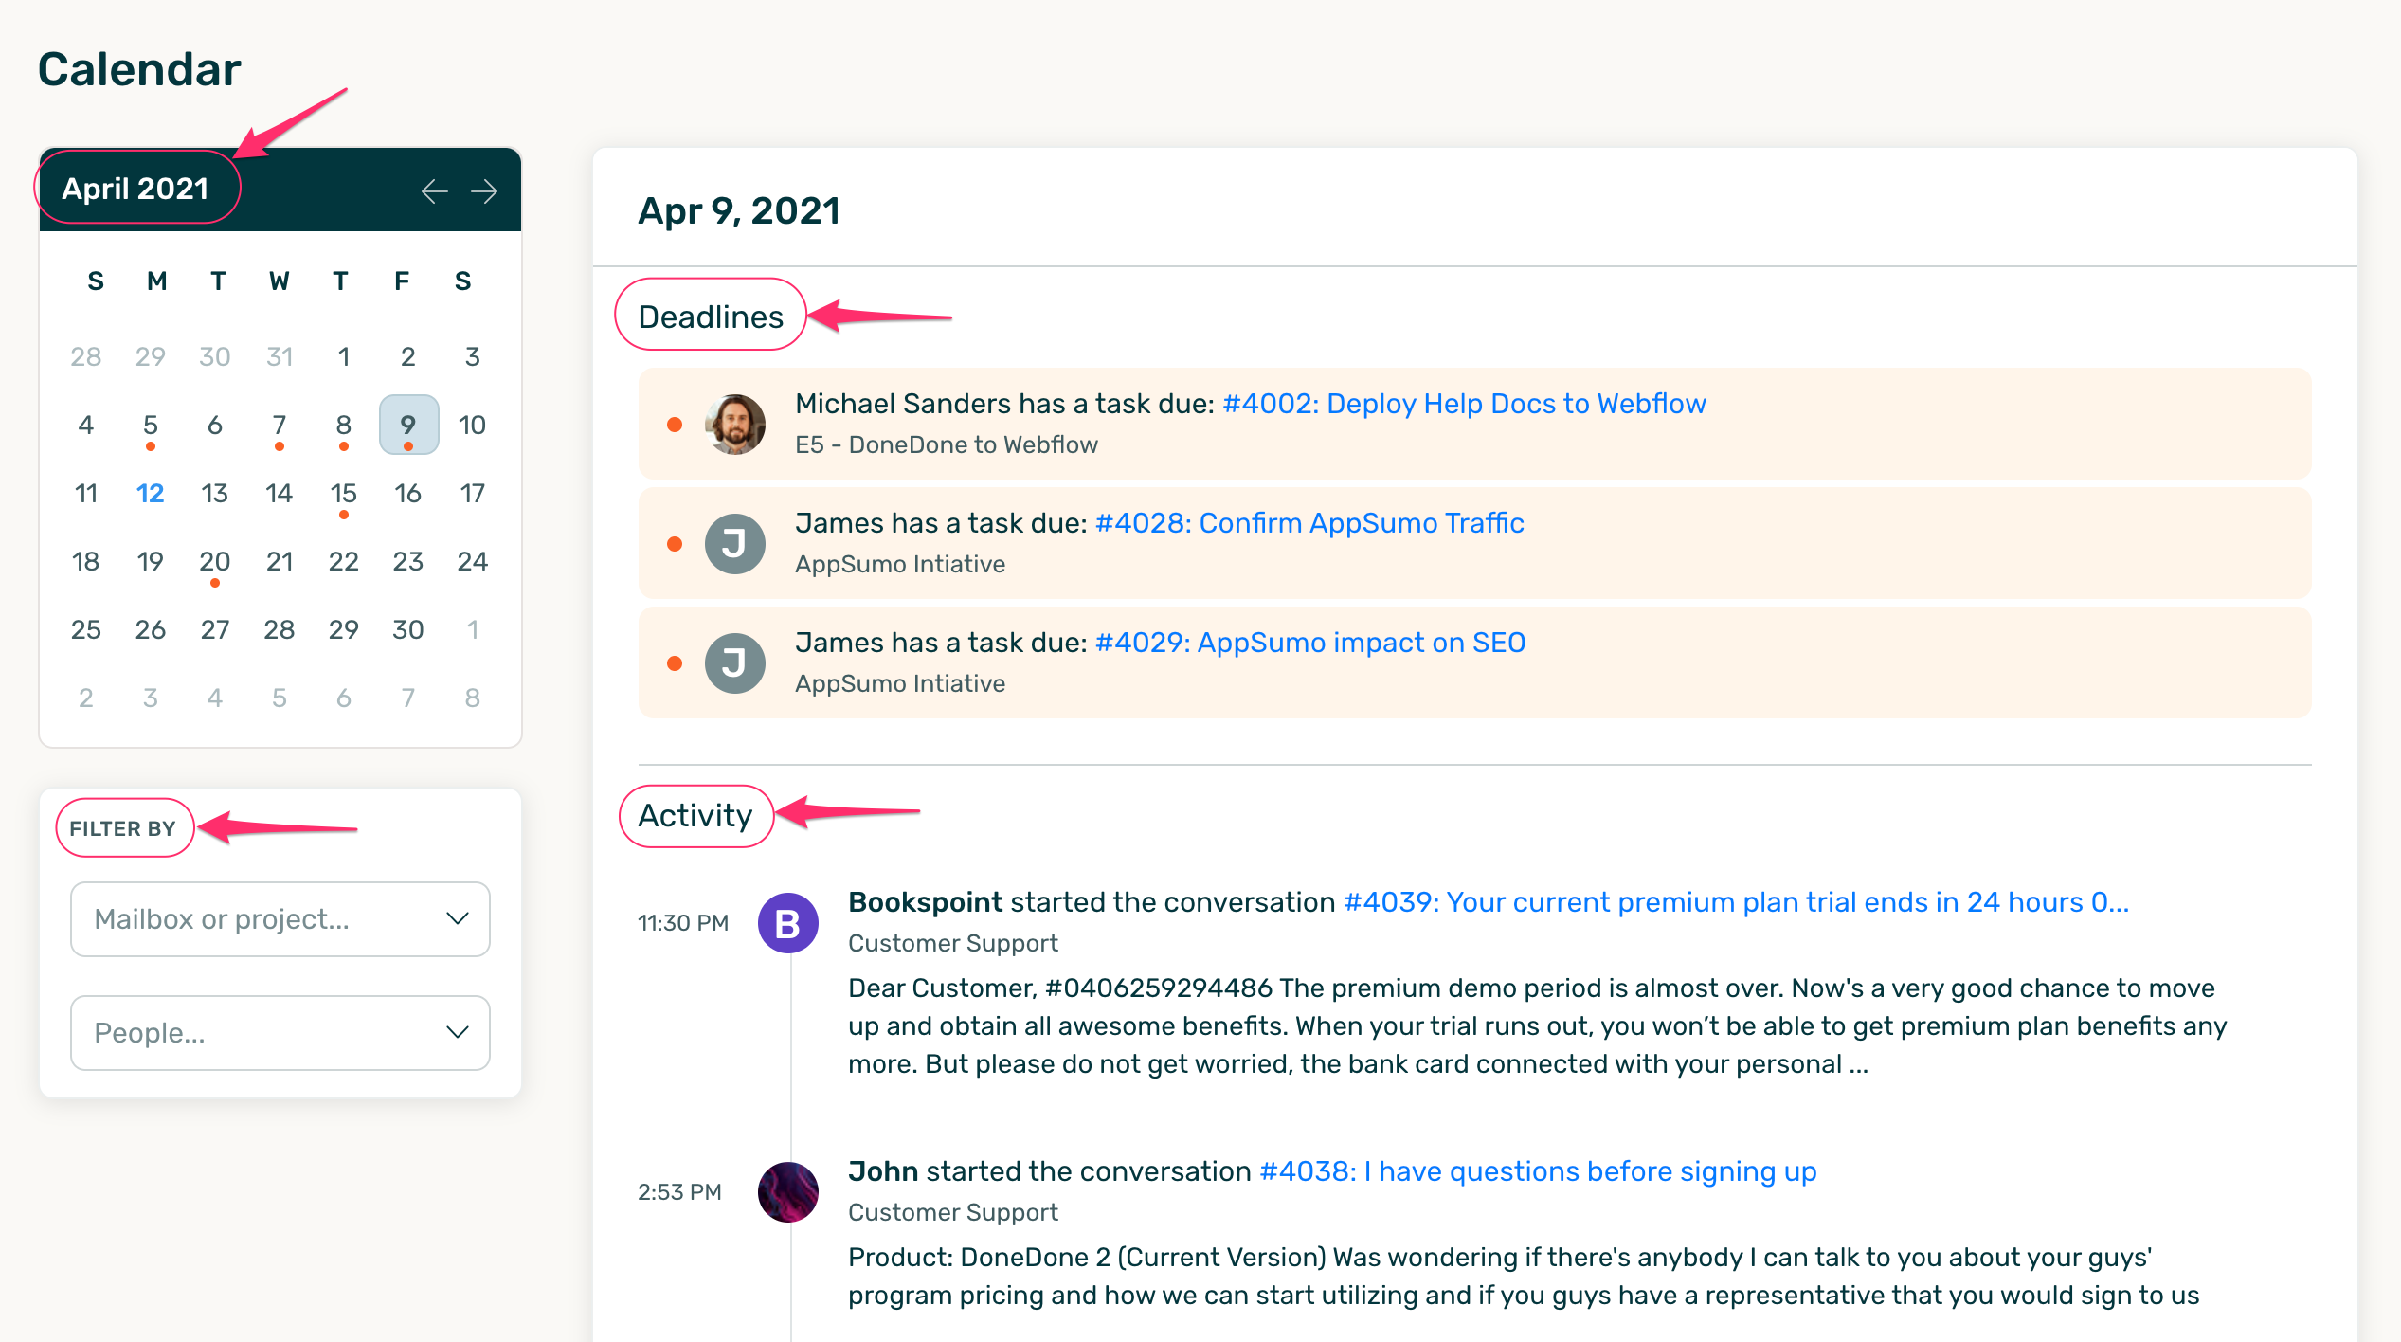Click James avatar on task #4028
The height and width of the screenshot is (1342, 2401).
735,544
